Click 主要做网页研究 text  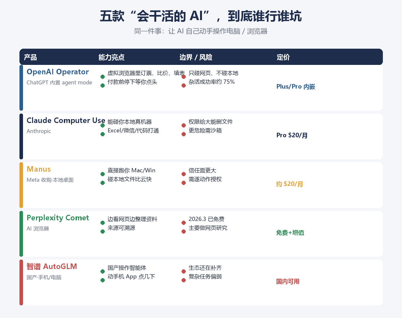(x=208, y=228)
